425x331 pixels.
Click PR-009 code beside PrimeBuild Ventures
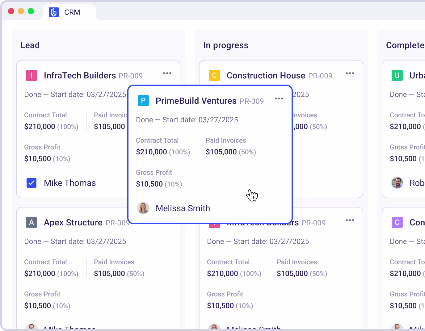(252, 101)
